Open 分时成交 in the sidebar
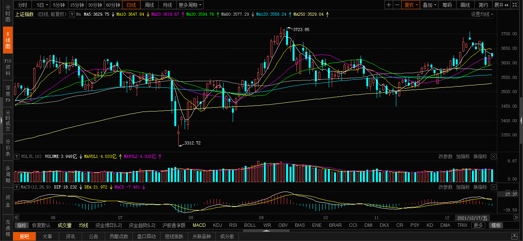This screenshot has width=523, height=241. tap(8, 120)
